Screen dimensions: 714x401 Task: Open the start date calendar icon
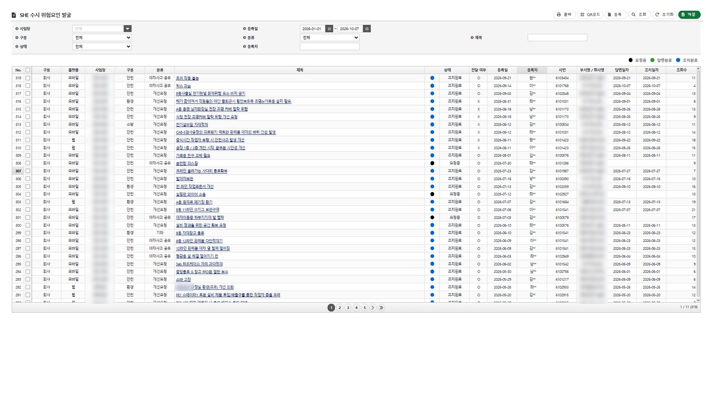pos(329,29)
